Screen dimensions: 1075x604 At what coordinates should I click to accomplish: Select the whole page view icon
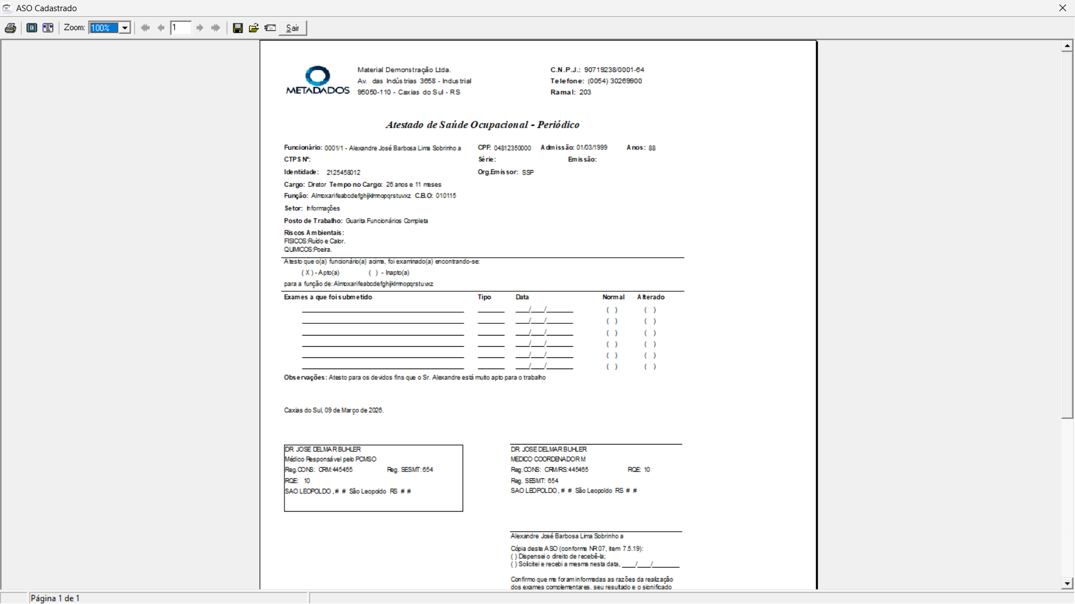[32, 28]
